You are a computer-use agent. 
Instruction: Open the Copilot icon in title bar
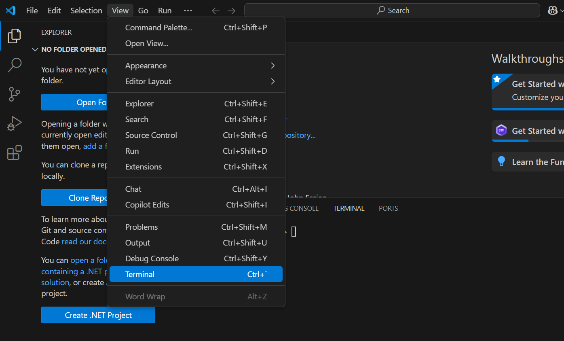[552, 11]
